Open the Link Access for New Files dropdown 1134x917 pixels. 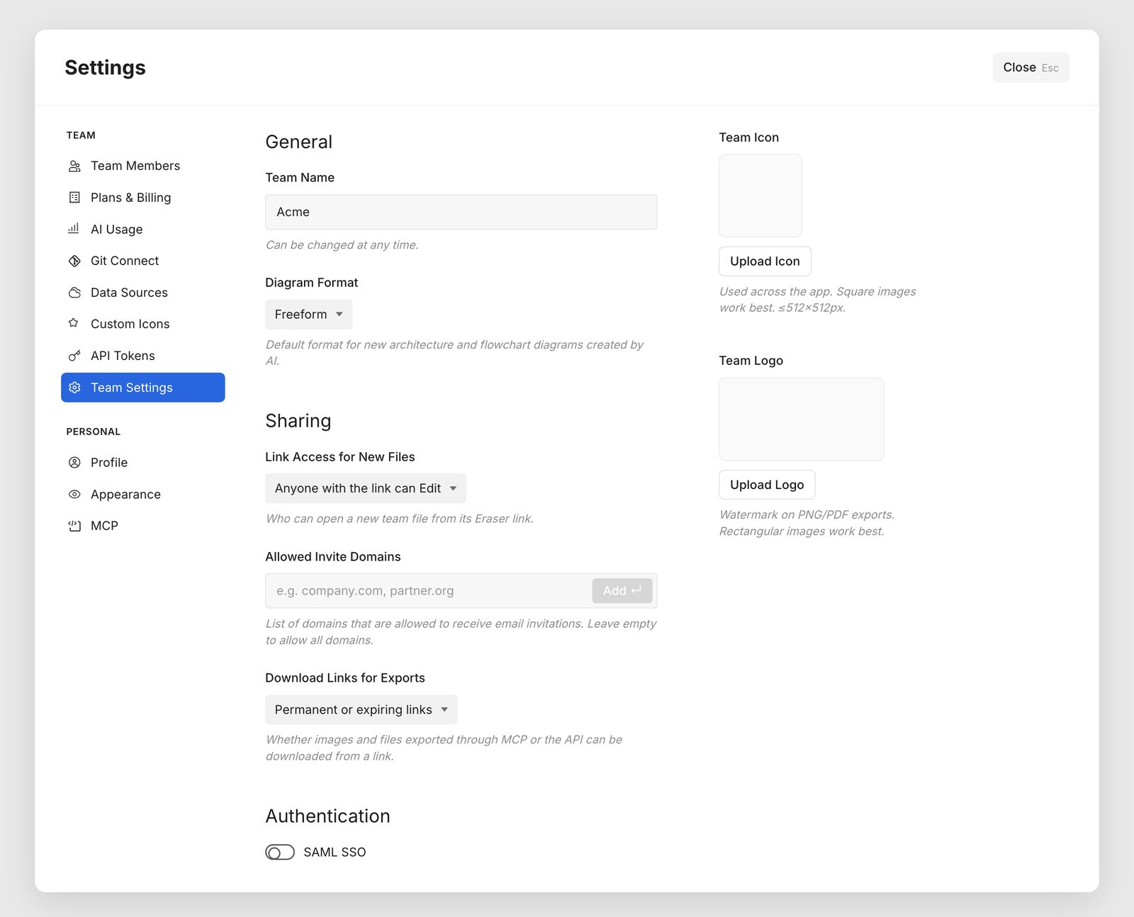pos(366,488)
